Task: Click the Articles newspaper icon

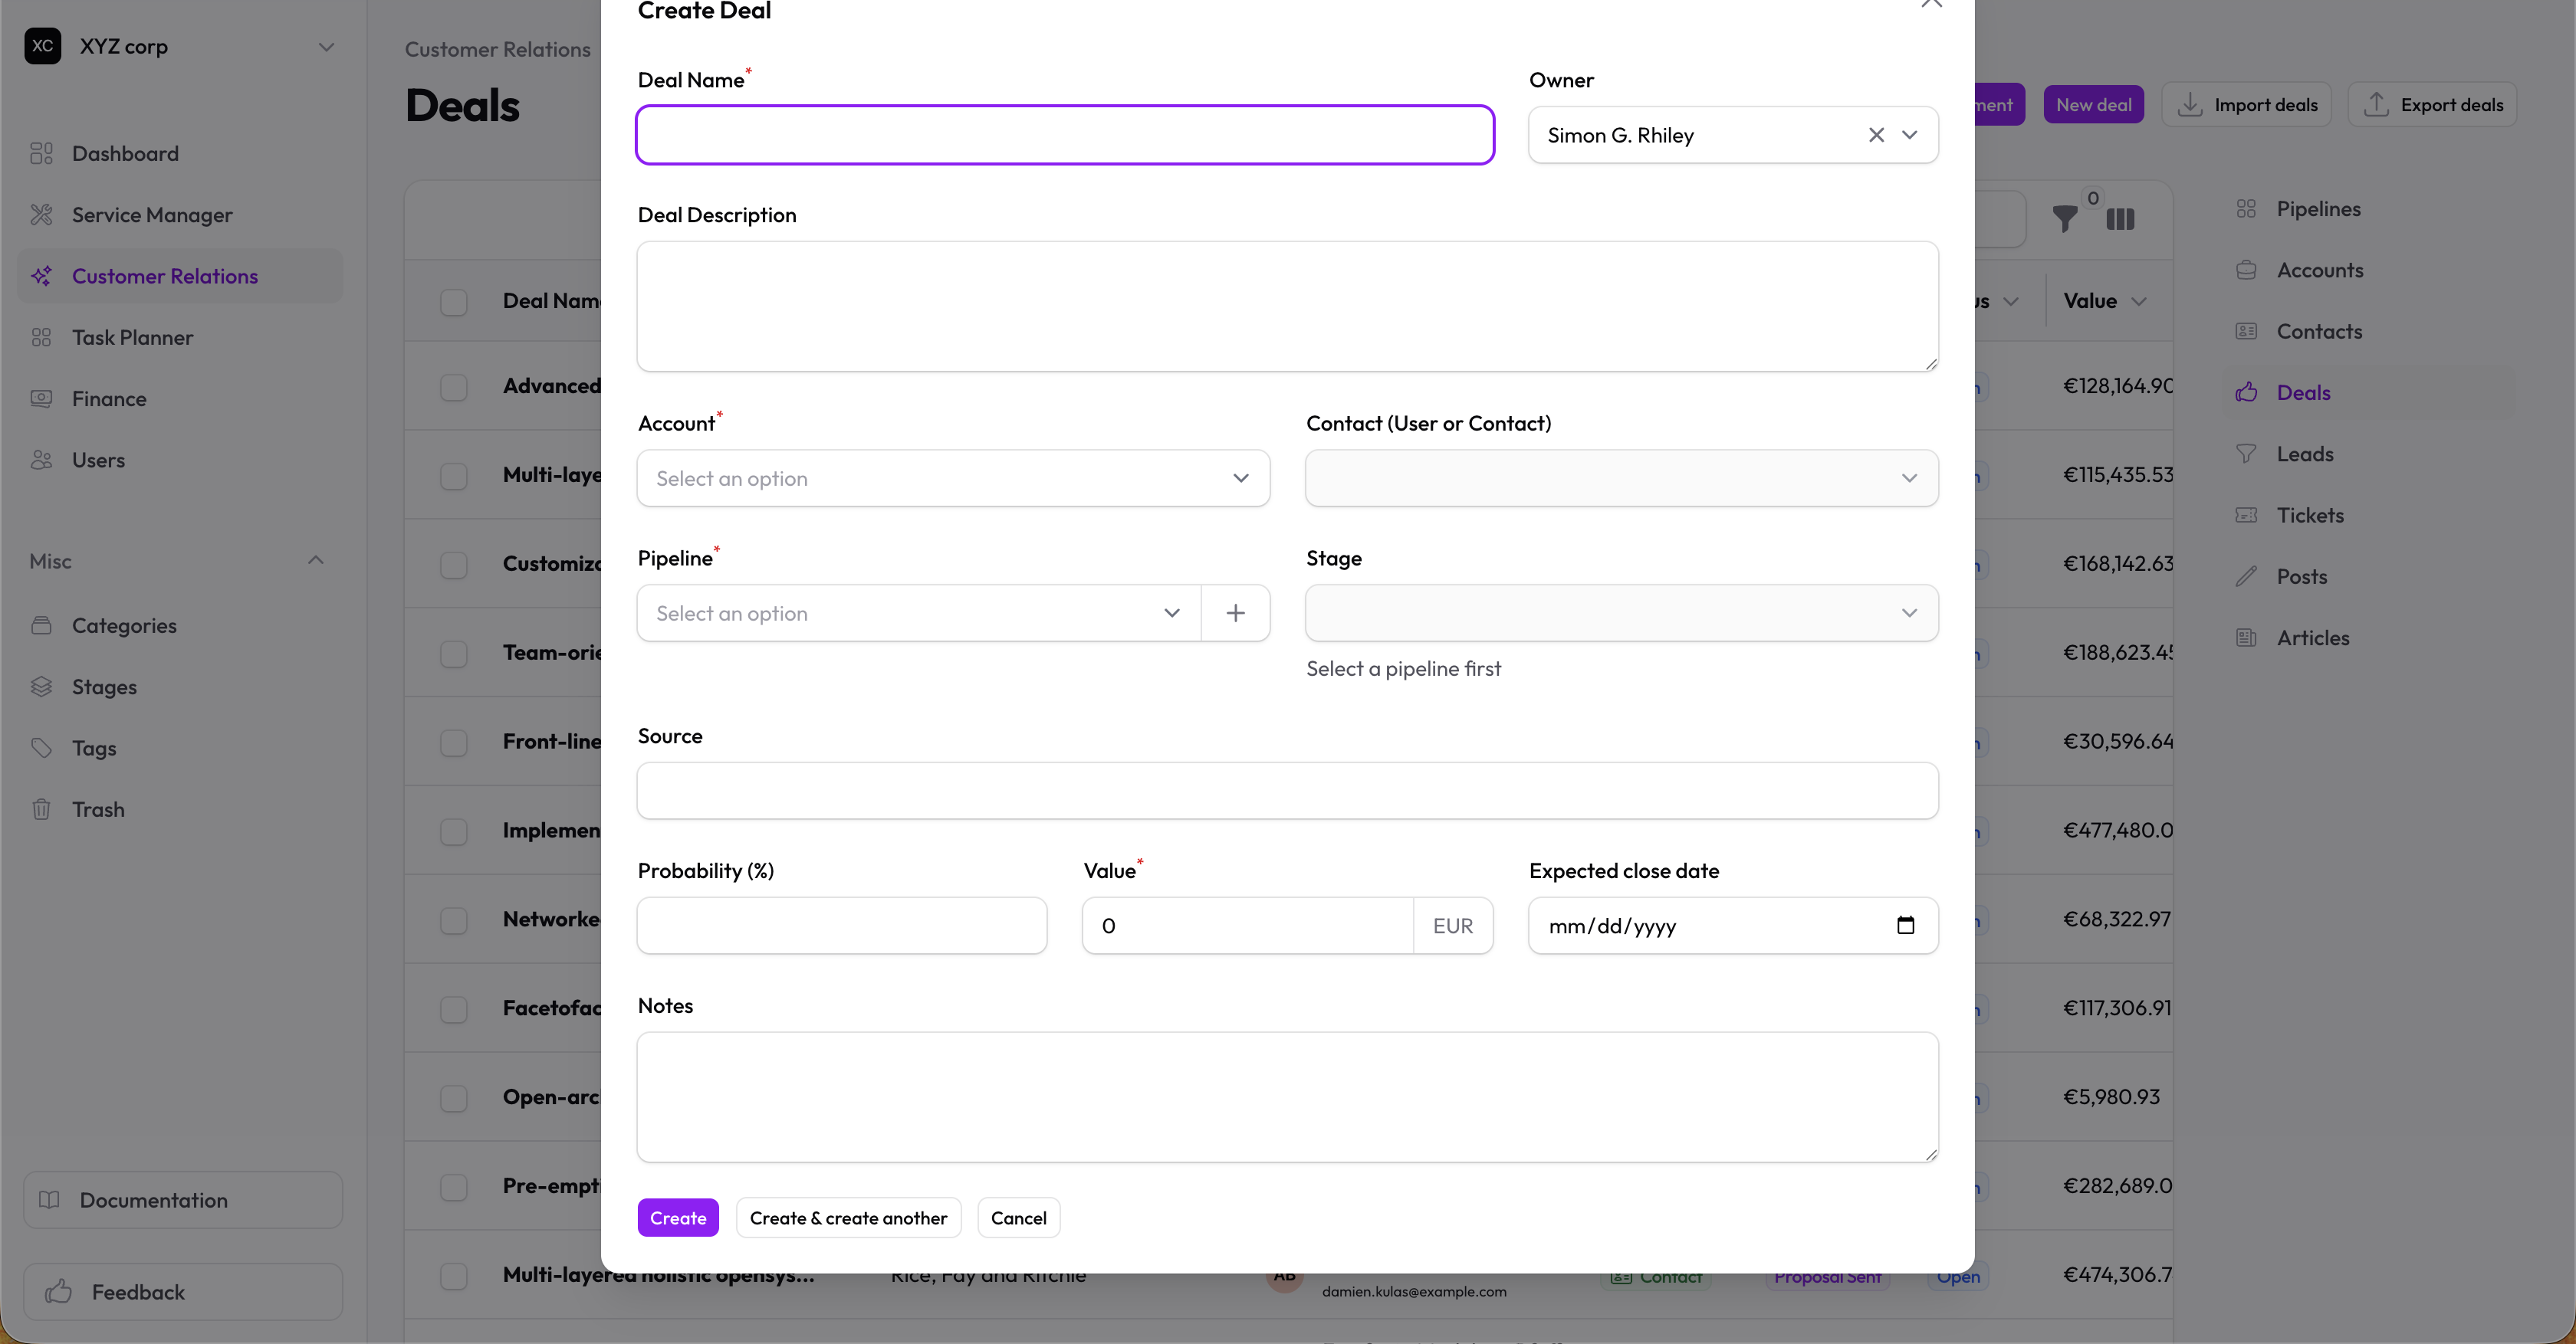Action: (2246, 638)
